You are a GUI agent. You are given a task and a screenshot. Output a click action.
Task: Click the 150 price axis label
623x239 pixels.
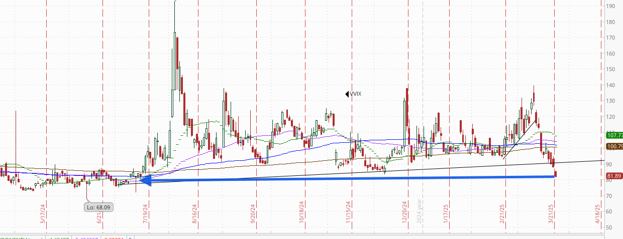(x=611, y=70)
